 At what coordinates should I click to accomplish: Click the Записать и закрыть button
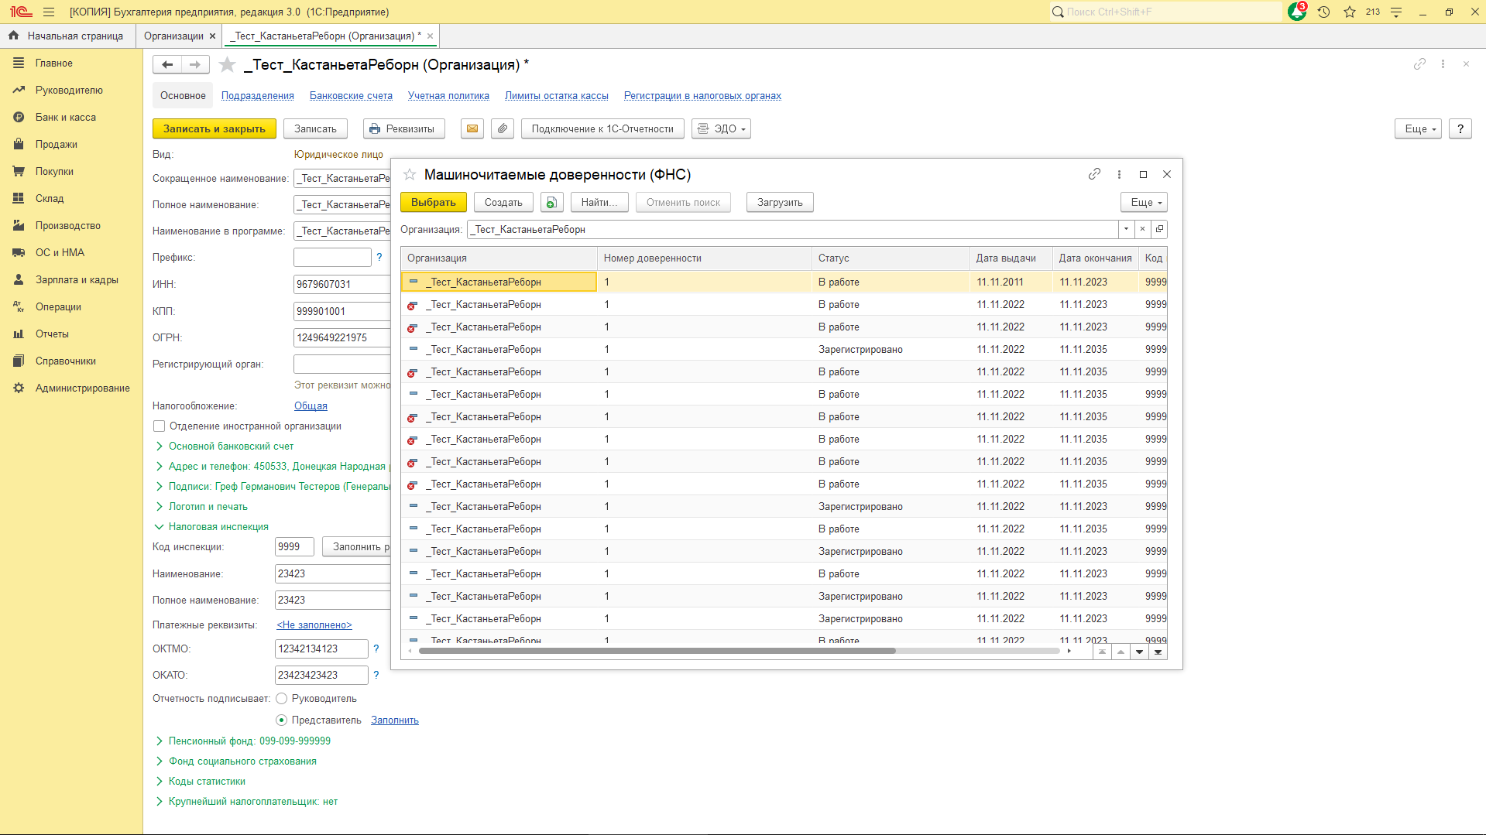click(x=214, y=129)
